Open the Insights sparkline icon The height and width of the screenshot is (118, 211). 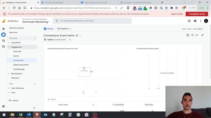click(x=197, y=35)
